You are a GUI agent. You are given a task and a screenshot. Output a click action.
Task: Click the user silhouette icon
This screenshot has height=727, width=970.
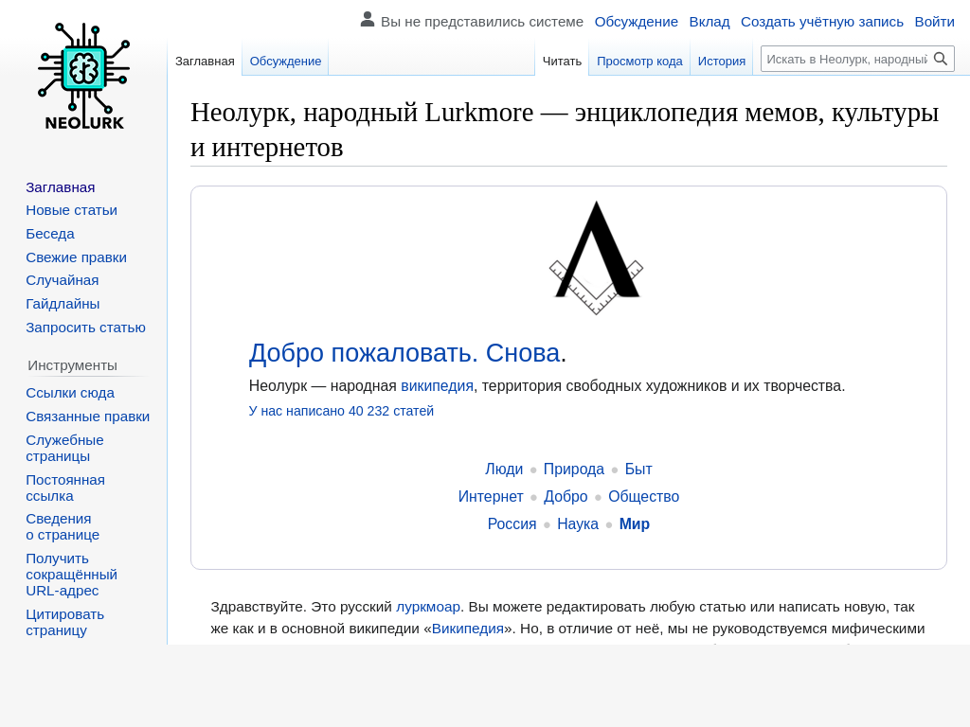coord(368,20)
